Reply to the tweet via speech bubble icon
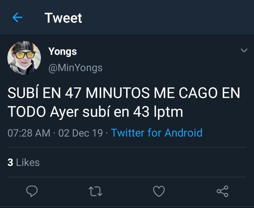 pos(32,191)
